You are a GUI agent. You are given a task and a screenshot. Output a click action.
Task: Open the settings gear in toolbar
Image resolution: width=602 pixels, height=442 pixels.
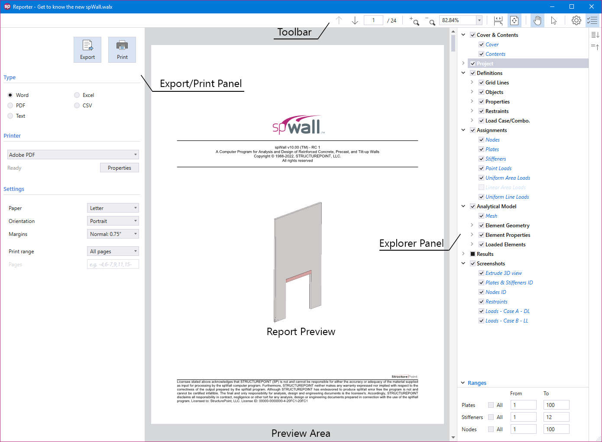point(576,20)
